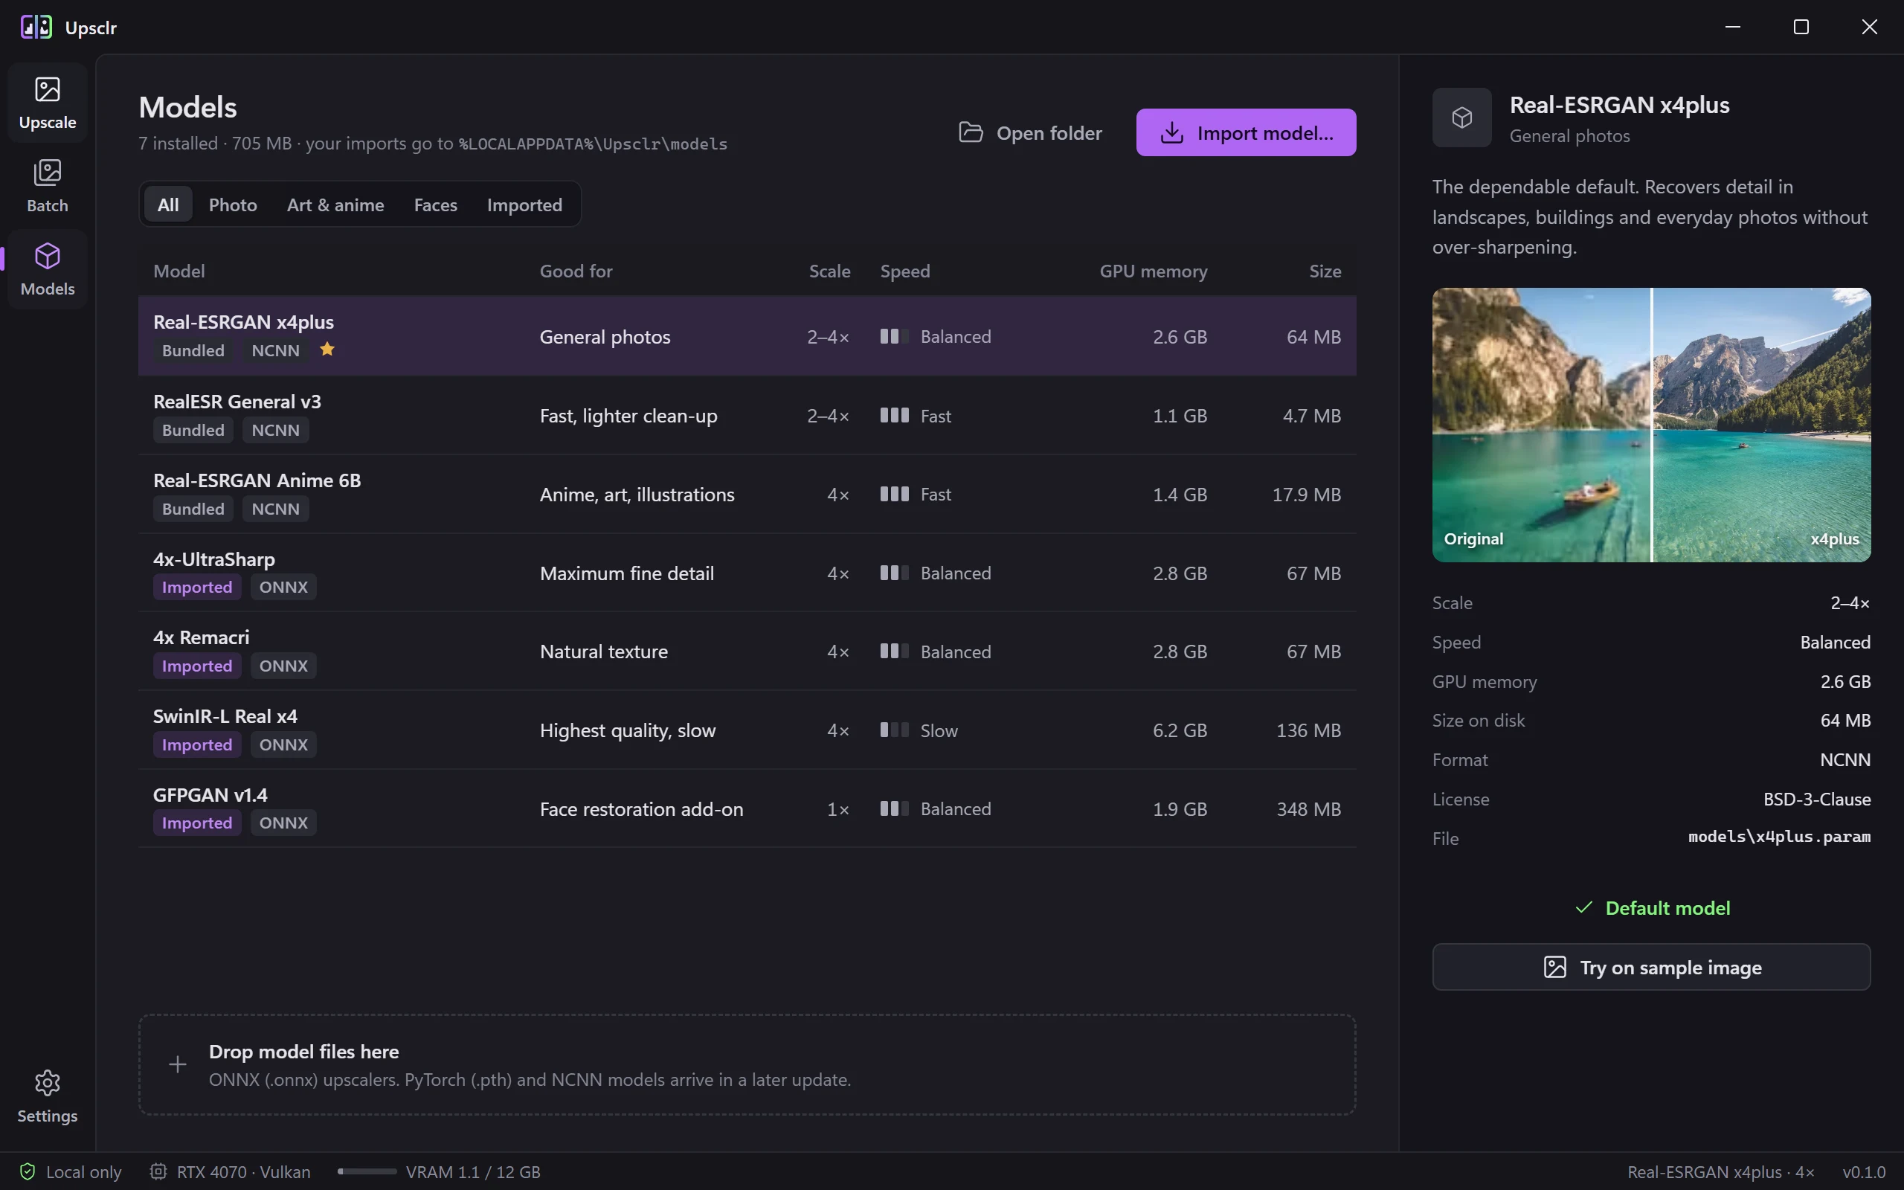Click the before/after divider handle in preview
Image resolution: width=1904 pixels, height=1190 pixels.
(x=1651, y=425)
